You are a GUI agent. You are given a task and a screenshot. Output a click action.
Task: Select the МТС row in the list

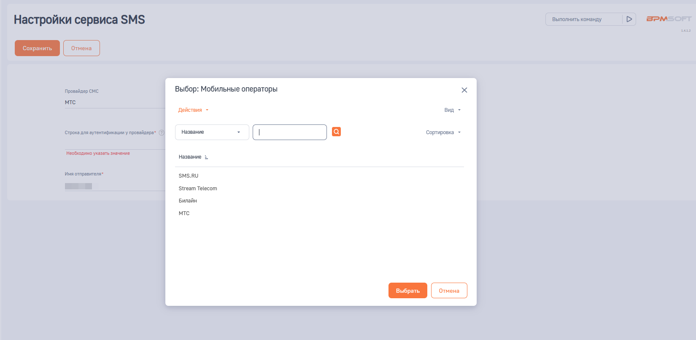coord(319,213)
